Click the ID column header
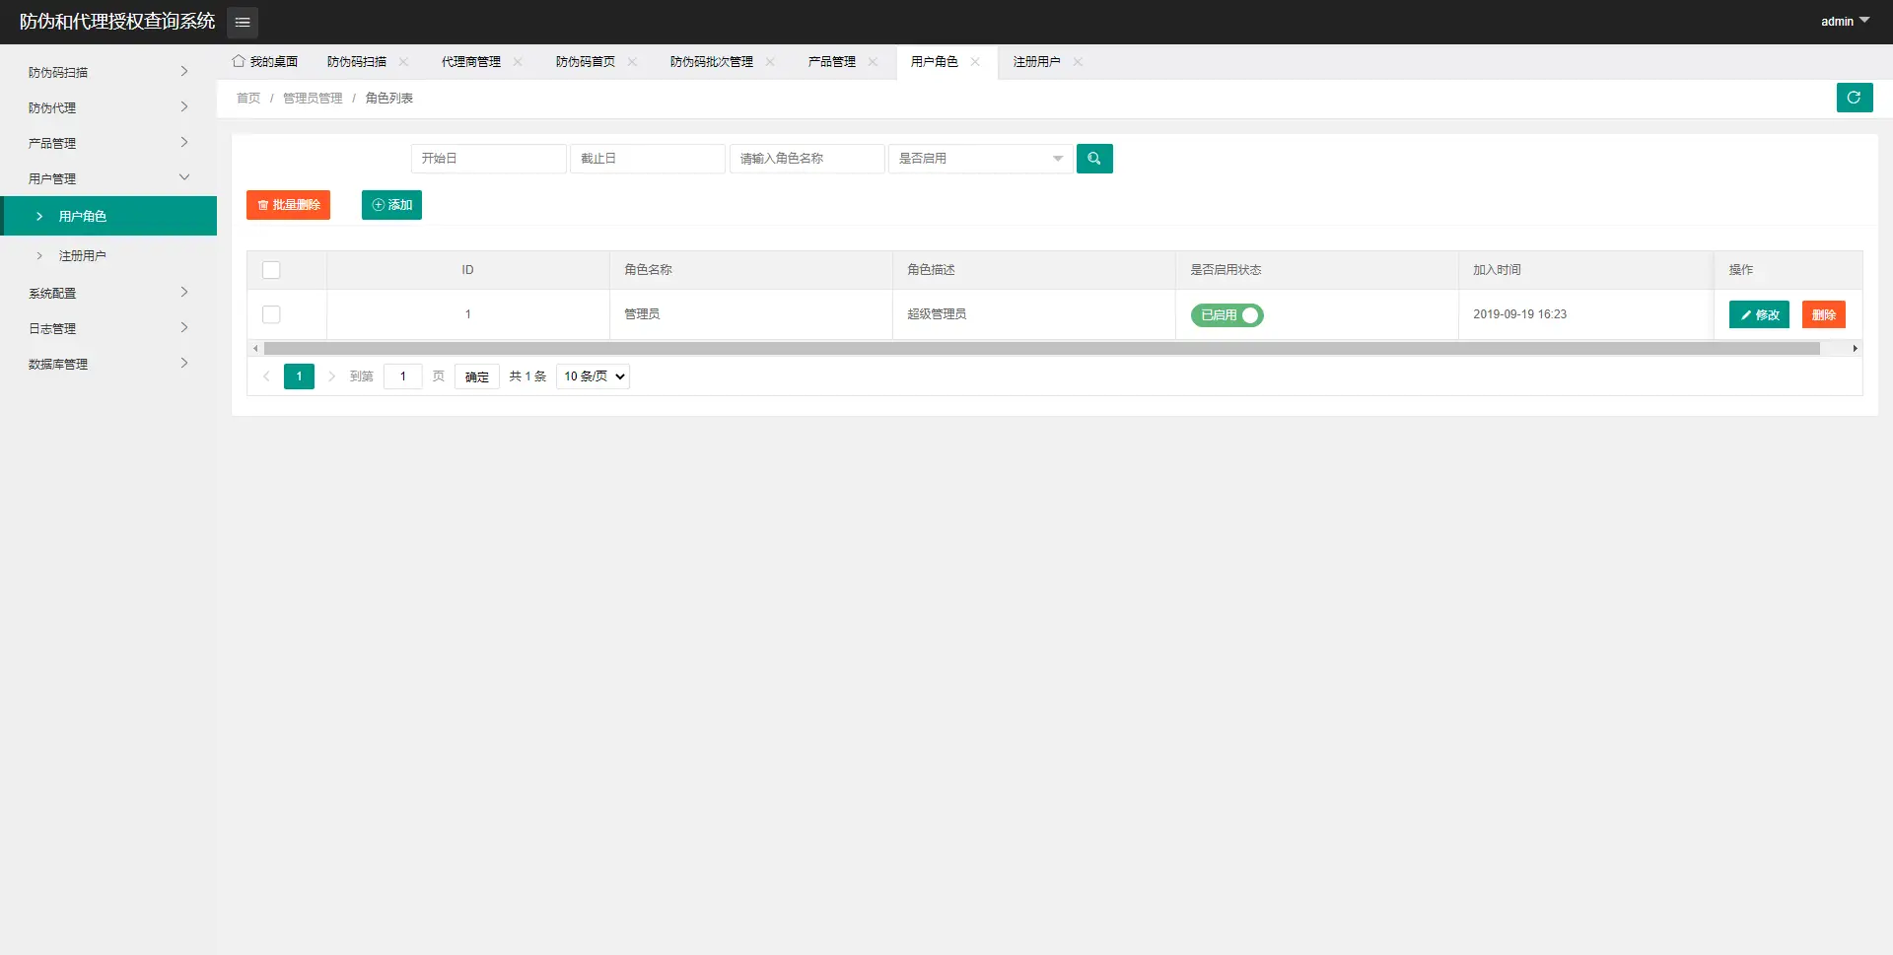Viewport: 1893px width, 955px height. (468, 270)
